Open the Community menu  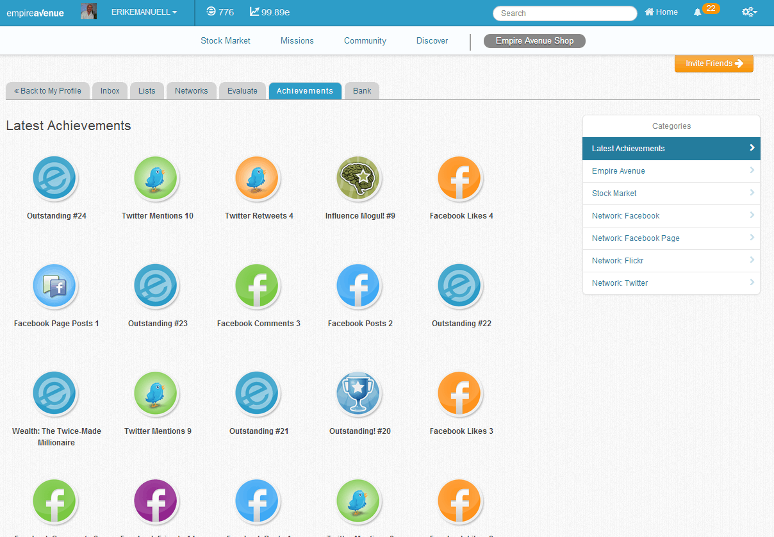tap(365, 40)
